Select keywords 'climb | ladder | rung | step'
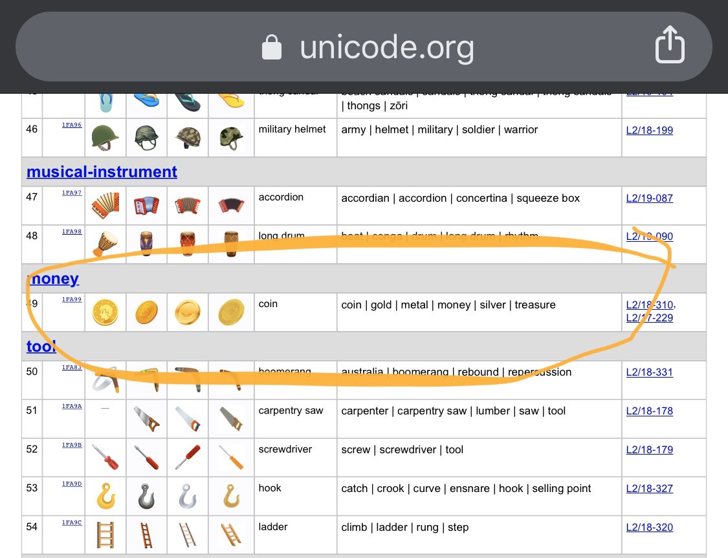Screen dimensions: 728x558 point(405,528)
